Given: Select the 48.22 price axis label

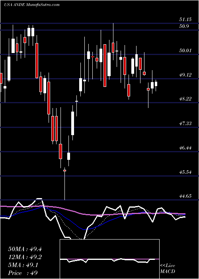Looking at the screenshot, I should pos(185,99).
